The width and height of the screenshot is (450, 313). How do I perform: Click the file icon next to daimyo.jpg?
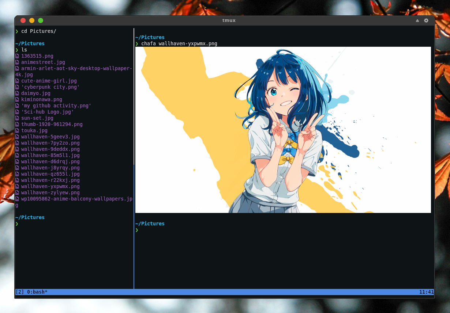(17, 93)
